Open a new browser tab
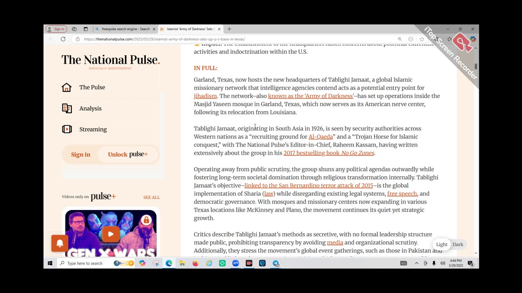Viewport: 522px width, 293px height. tap(229, 29)
